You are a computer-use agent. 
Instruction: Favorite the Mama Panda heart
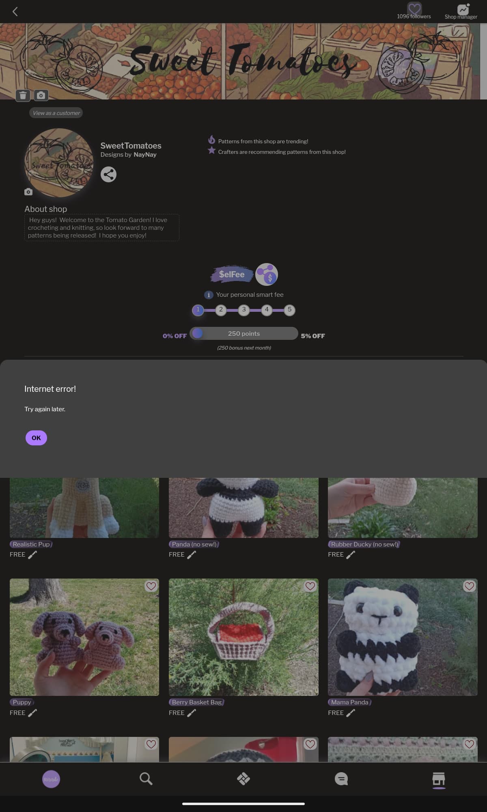tap(469, 586)
